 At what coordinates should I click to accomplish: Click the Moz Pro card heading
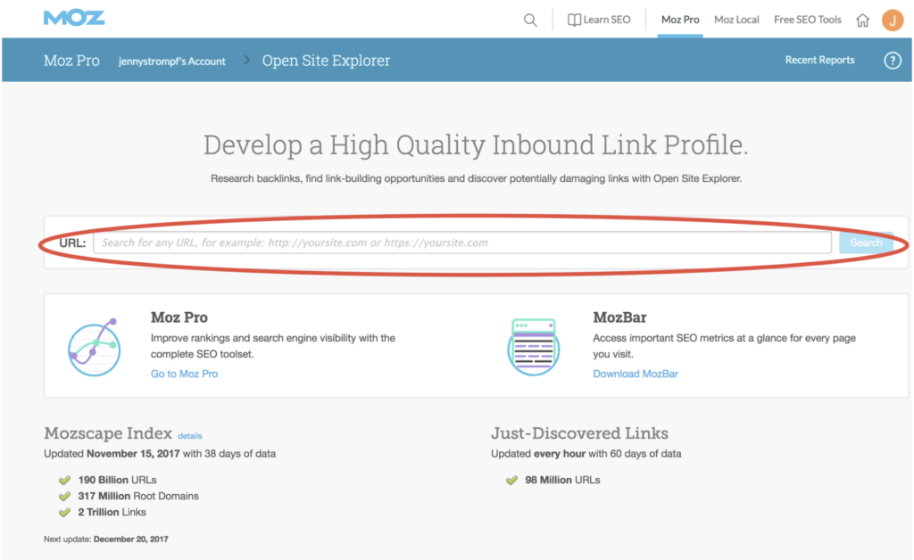[x=179, y=317]
